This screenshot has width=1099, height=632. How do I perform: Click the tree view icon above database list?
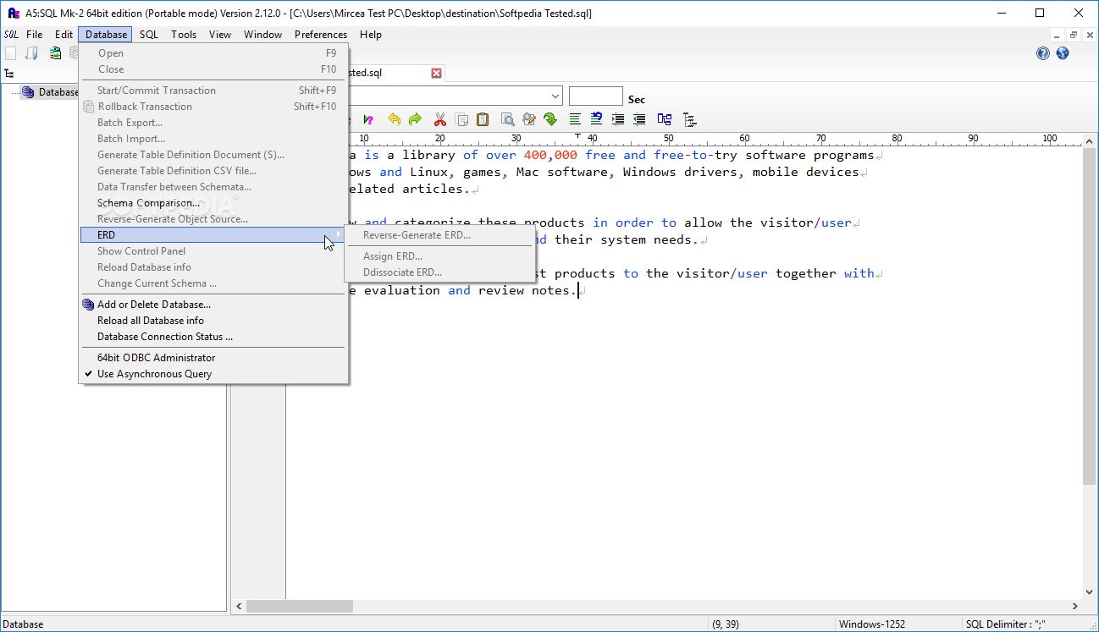click(9, 74)
